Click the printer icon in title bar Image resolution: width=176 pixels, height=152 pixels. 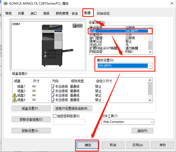tap(5, 3)
